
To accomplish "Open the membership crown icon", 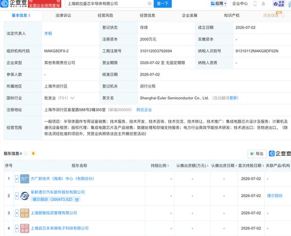I will point(279,3).
